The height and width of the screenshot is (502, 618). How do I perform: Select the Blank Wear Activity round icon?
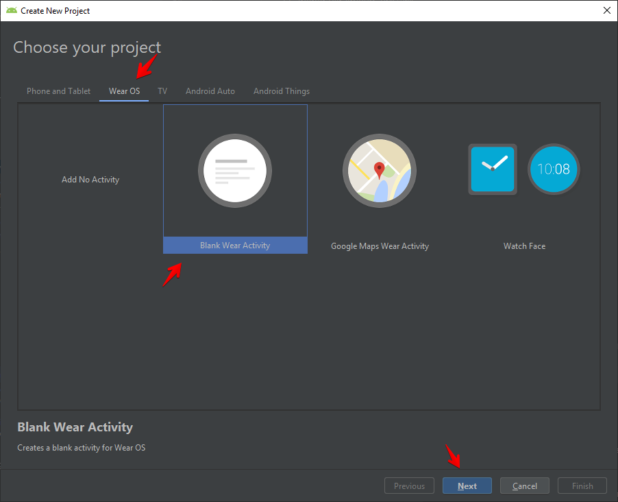pos(235,171)
